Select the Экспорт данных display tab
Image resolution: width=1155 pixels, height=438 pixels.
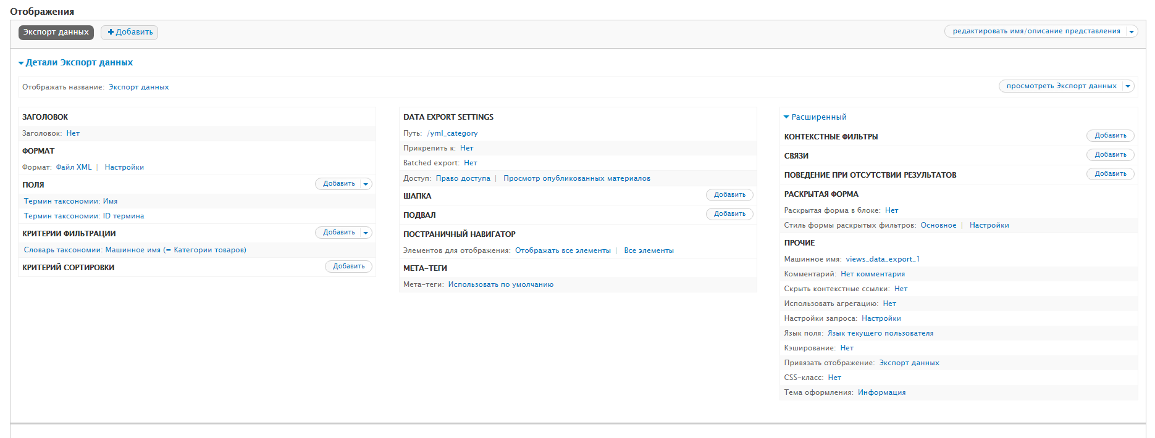pyautogui.click(x=56, y=32)
